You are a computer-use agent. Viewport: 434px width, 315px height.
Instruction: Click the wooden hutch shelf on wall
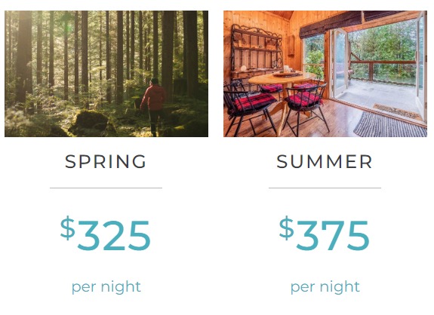(x=256, y=51)
